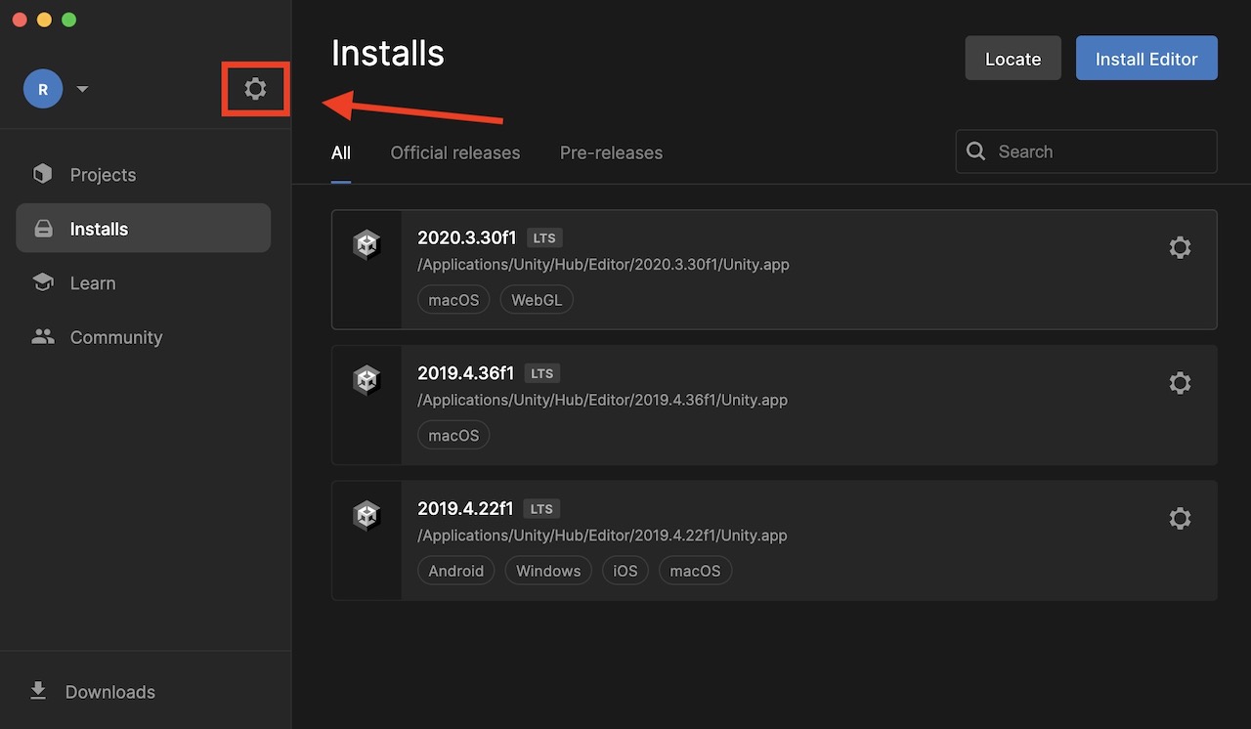The image size is (1251, 729).
Task: Open the Unity Hub preferences gear icon
Action: tap(255, 88)
